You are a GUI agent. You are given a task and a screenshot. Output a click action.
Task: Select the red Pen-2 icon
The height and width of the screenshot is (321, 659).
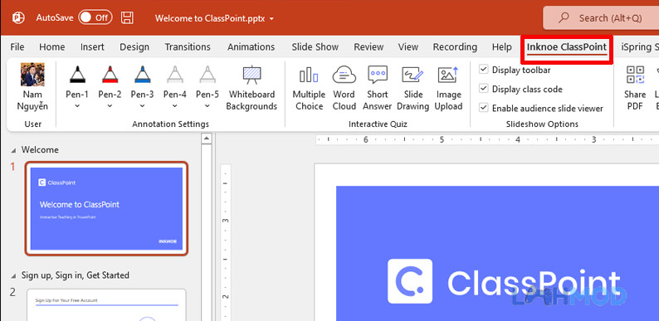110,75
